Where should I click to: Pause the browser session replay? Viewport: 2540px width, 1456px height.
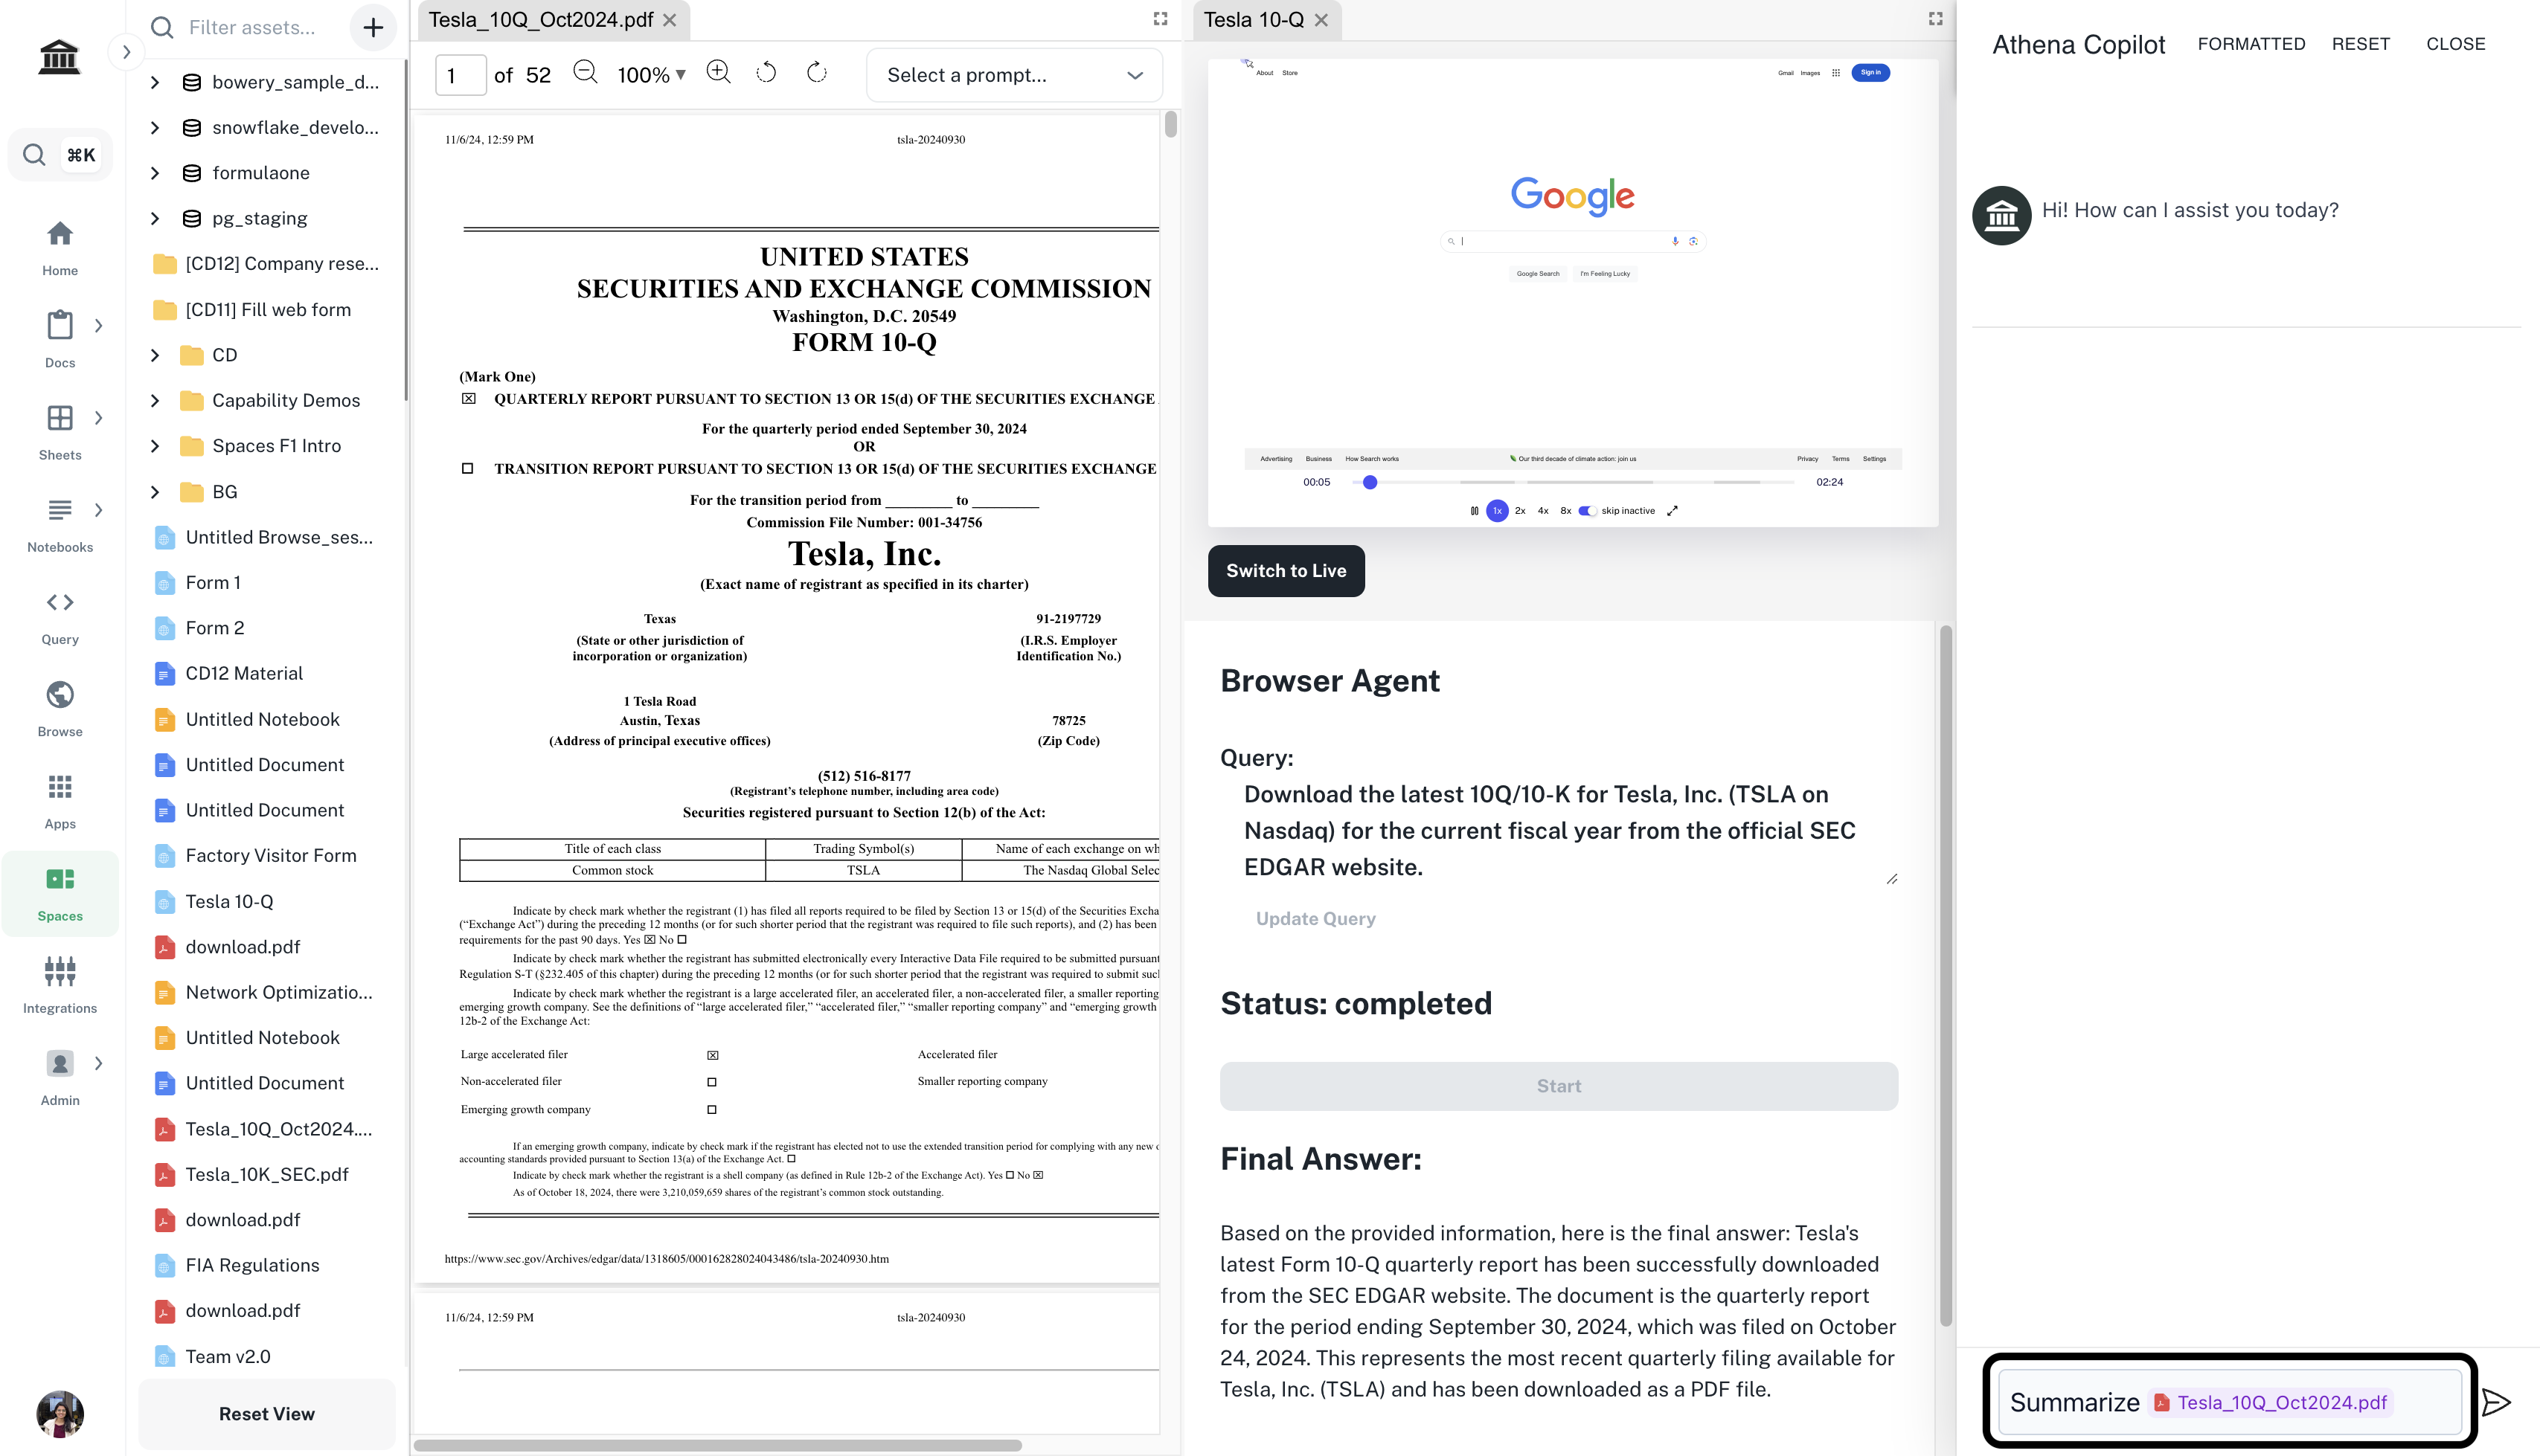1474,511
